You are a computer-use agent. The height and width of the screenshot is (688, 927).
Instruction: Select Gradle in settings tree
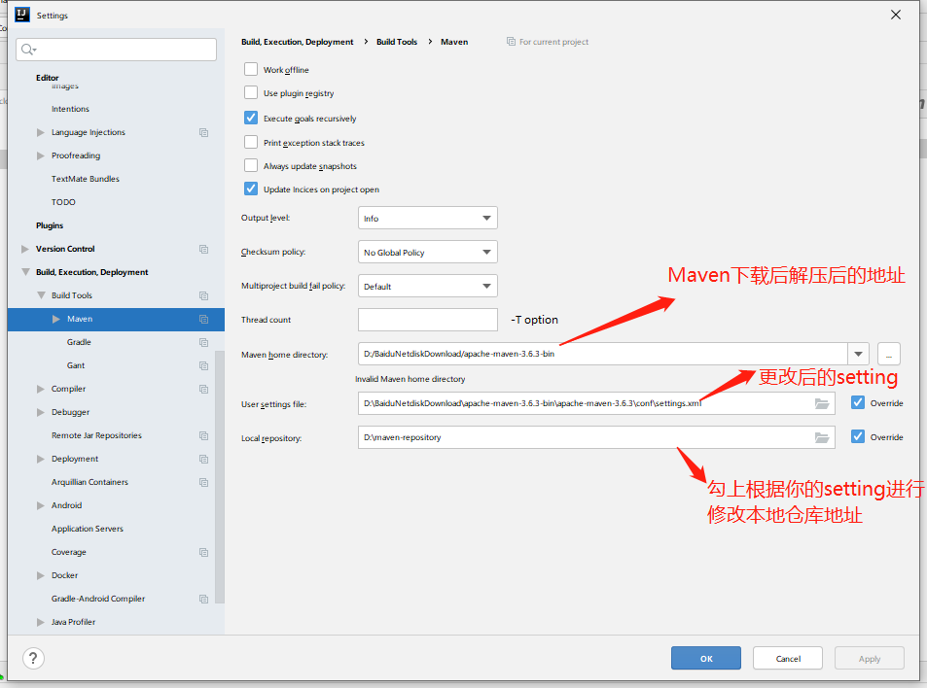79,342
